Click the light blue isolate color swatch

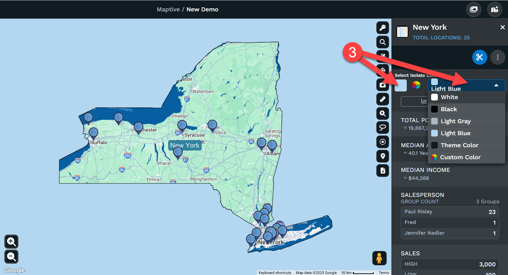401,85
